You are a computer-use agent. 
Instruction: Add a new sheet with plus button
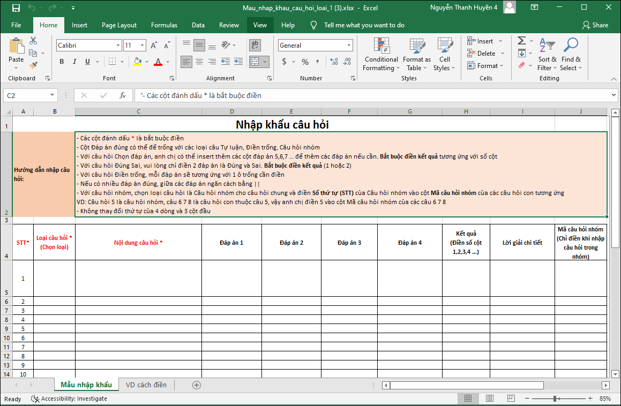point(197,385)
